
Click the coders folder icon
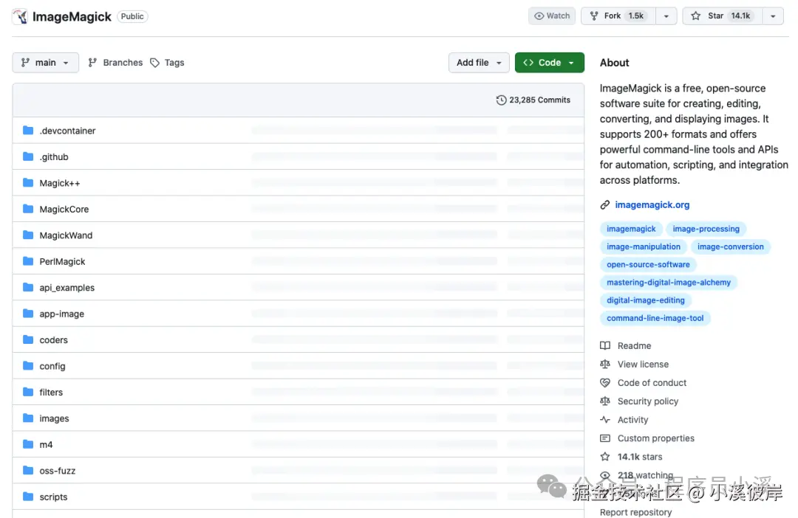pos(28,340)
